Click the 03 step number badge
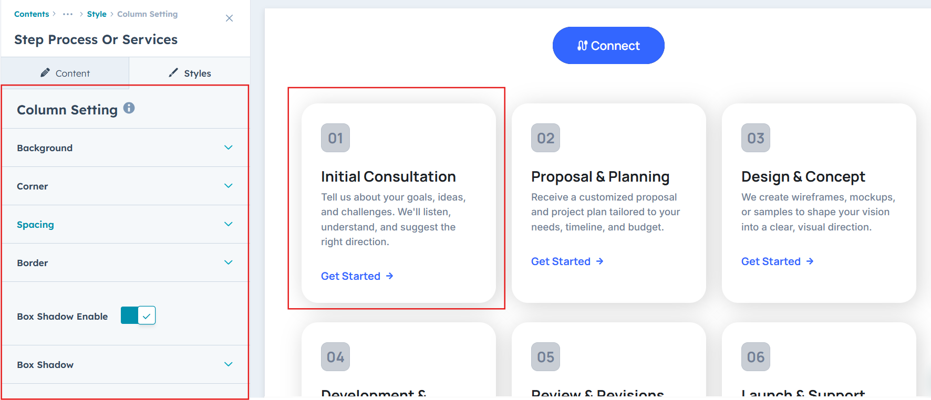Screen dimensions: 931x400 click(x=756, y=138)
